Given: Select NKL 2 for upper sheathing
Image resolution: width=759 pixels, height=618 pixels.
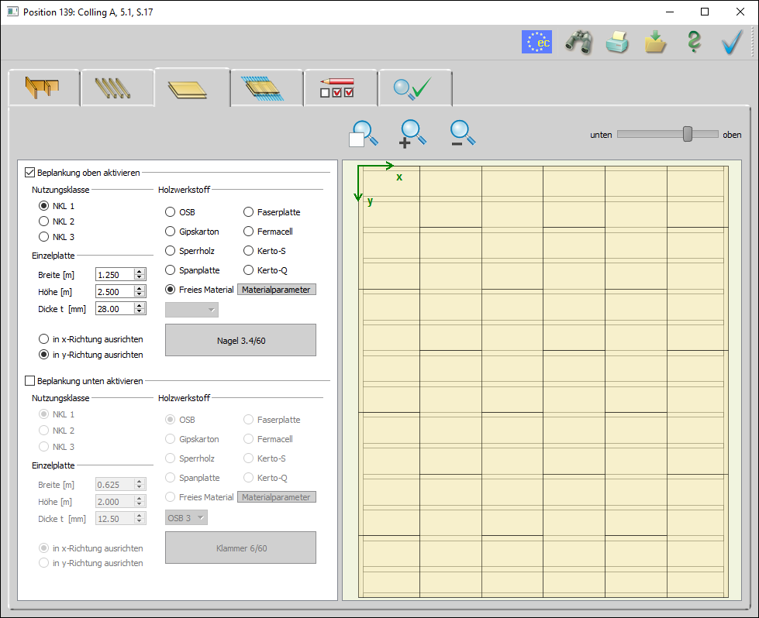Looking at the screenshot, I should pos(44,221).
